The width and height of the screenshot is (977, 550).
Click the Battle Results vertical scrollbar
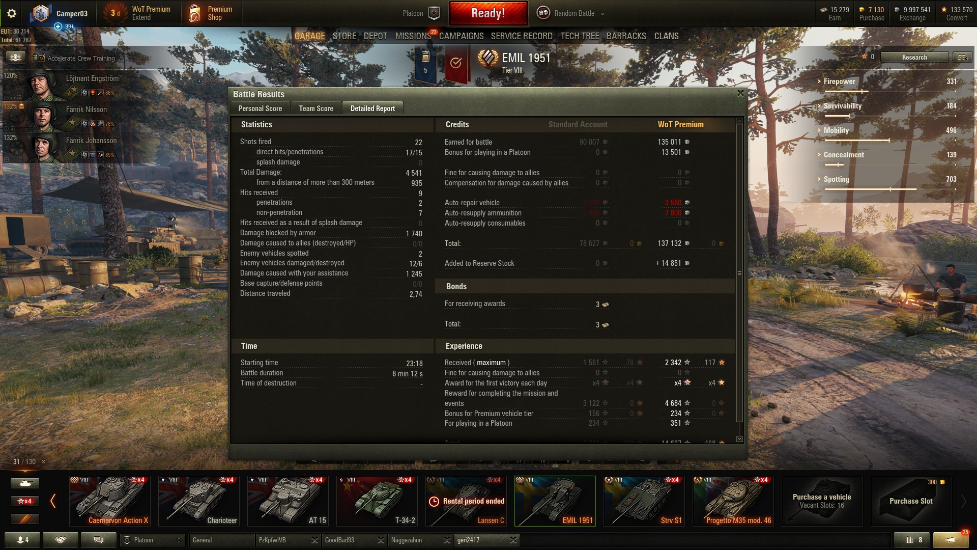[x=739, y=273]
